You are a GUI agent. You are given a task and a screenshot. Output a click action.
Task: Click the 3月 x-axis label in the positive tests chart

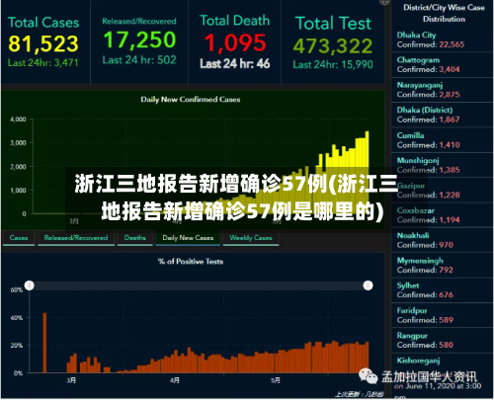click(71, 380)
